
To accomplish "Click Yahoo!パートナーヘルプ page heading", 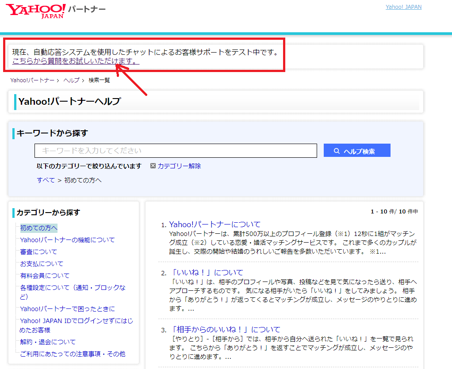I will coord(69,101).
